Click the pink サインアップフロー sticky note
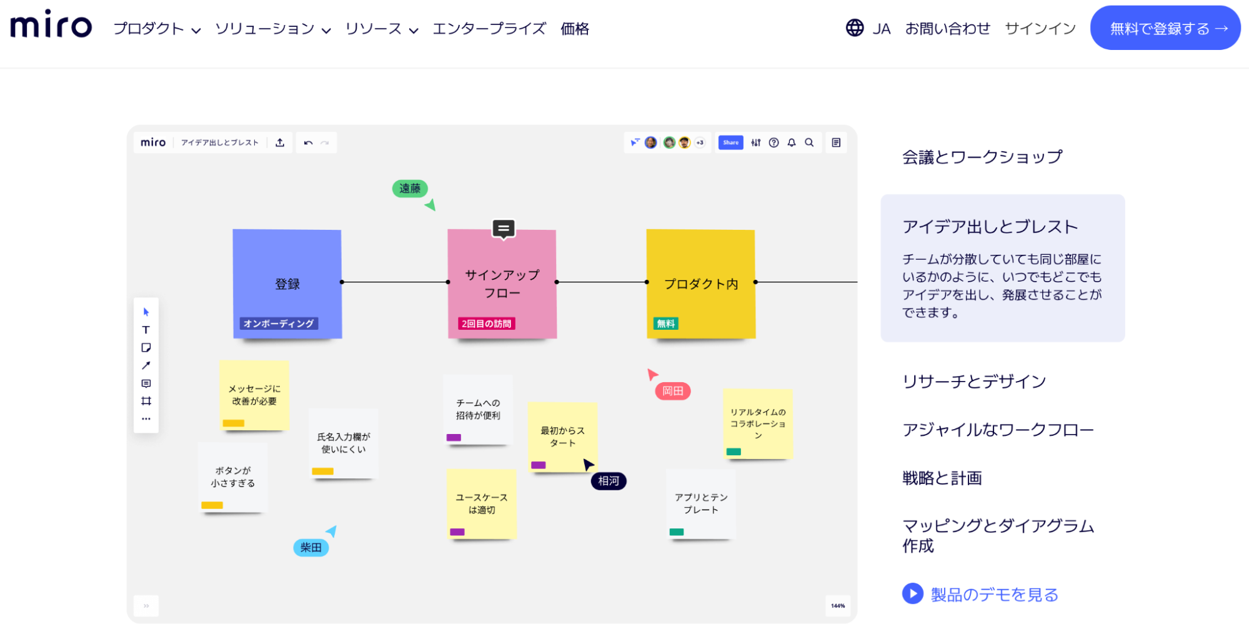This screenshot has height=627, width=1249. [x=502, y=284]
